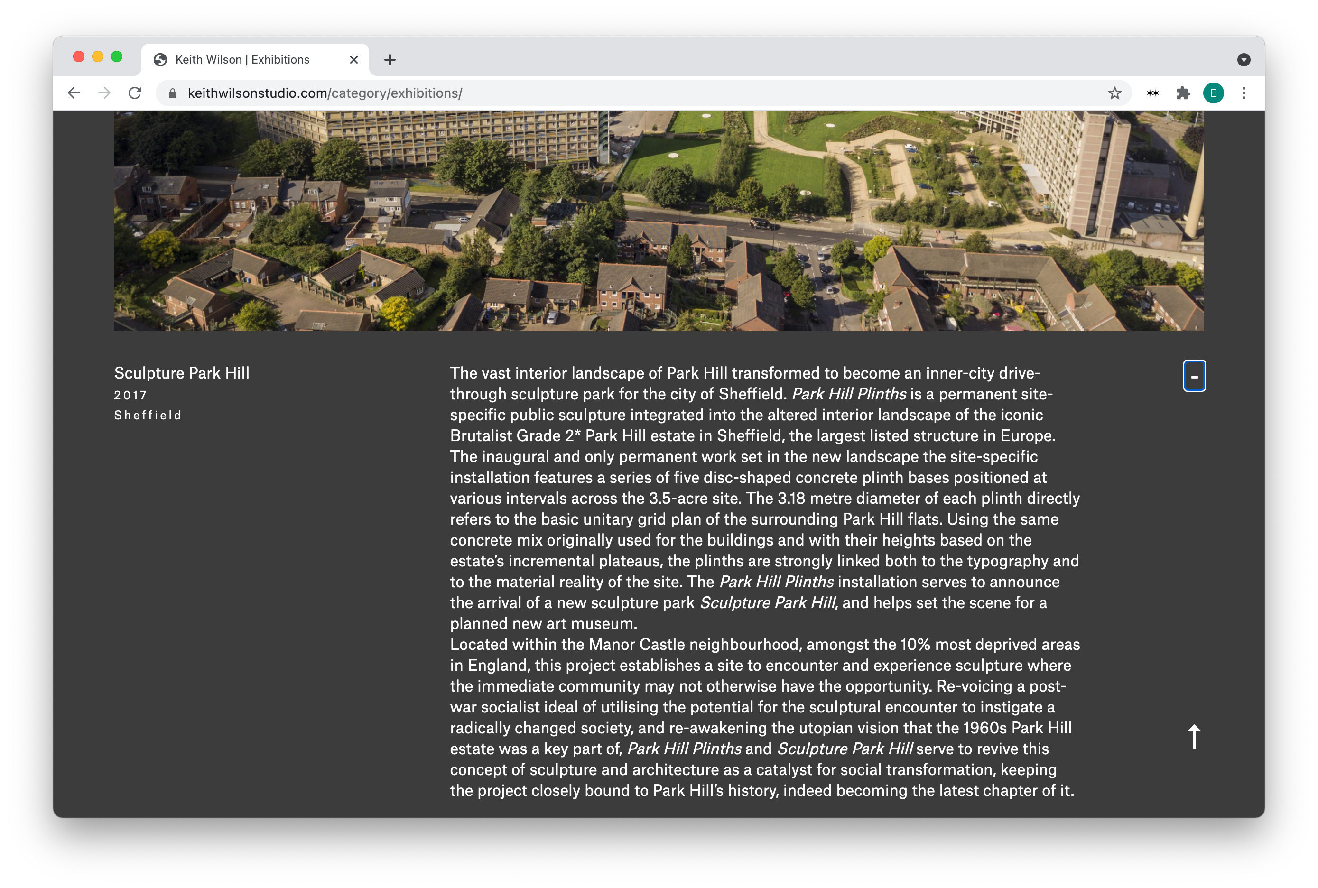
Task: Open the tab search dropdown arrow
Action: [1243, 59]
